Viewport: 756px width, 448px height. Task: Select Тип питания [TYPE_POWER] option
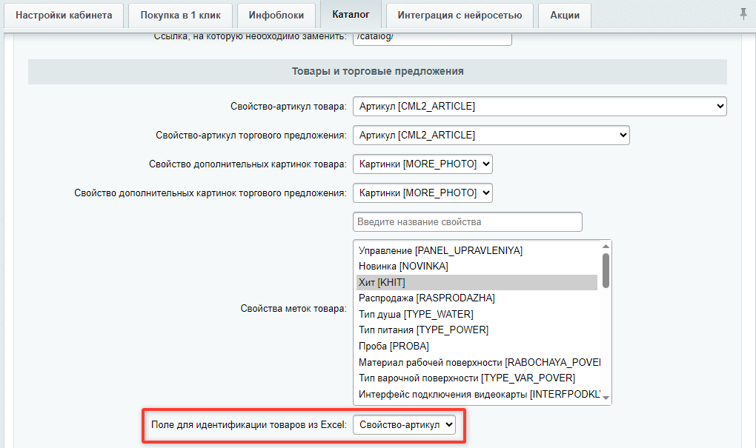point(477,330)
